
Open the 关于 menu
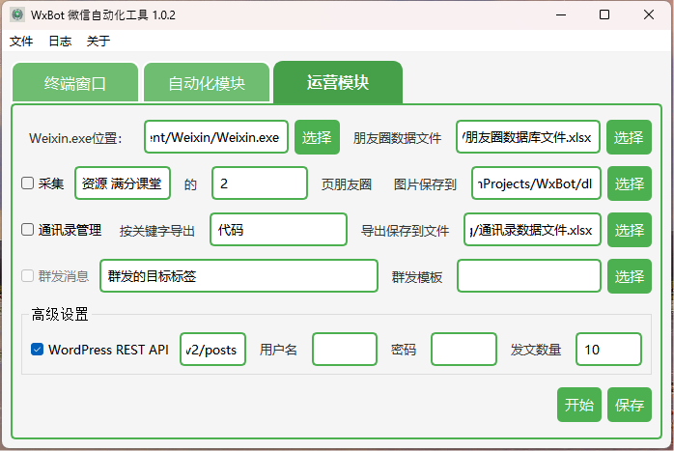click(98, 42)
